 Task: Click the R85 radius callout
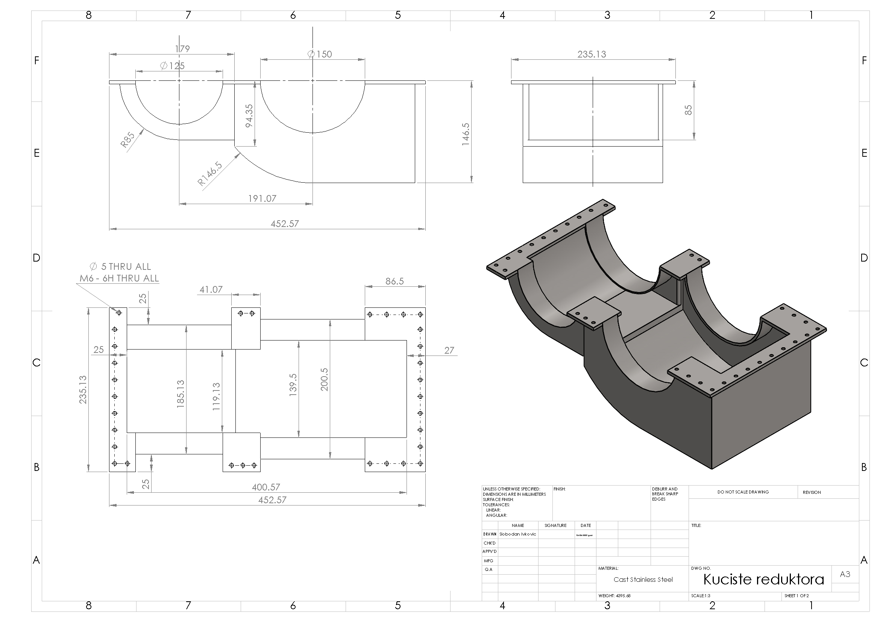[x=127, y=140]
